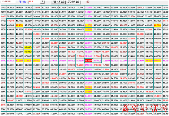Select the yellow 41.680 cell
The width and height of the screenshot is (169, 116).
[x=89, y=25]
